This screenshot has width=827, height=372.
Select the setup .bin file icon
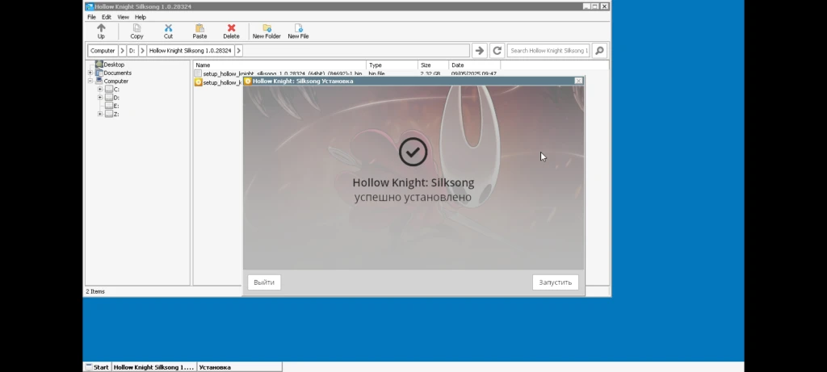pos(199,73)
